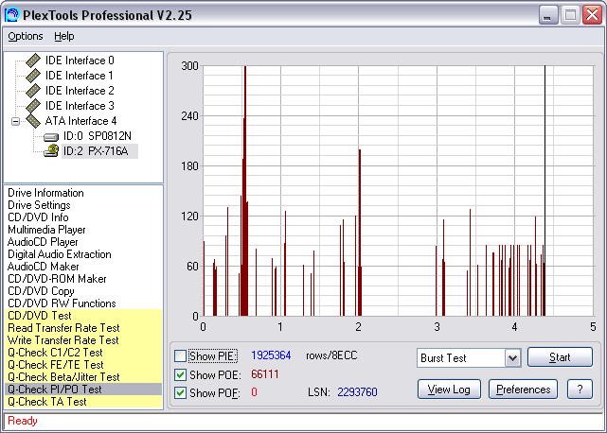
Task: Open CD/DVD-ROM Maker function
Action: point(57,279)
